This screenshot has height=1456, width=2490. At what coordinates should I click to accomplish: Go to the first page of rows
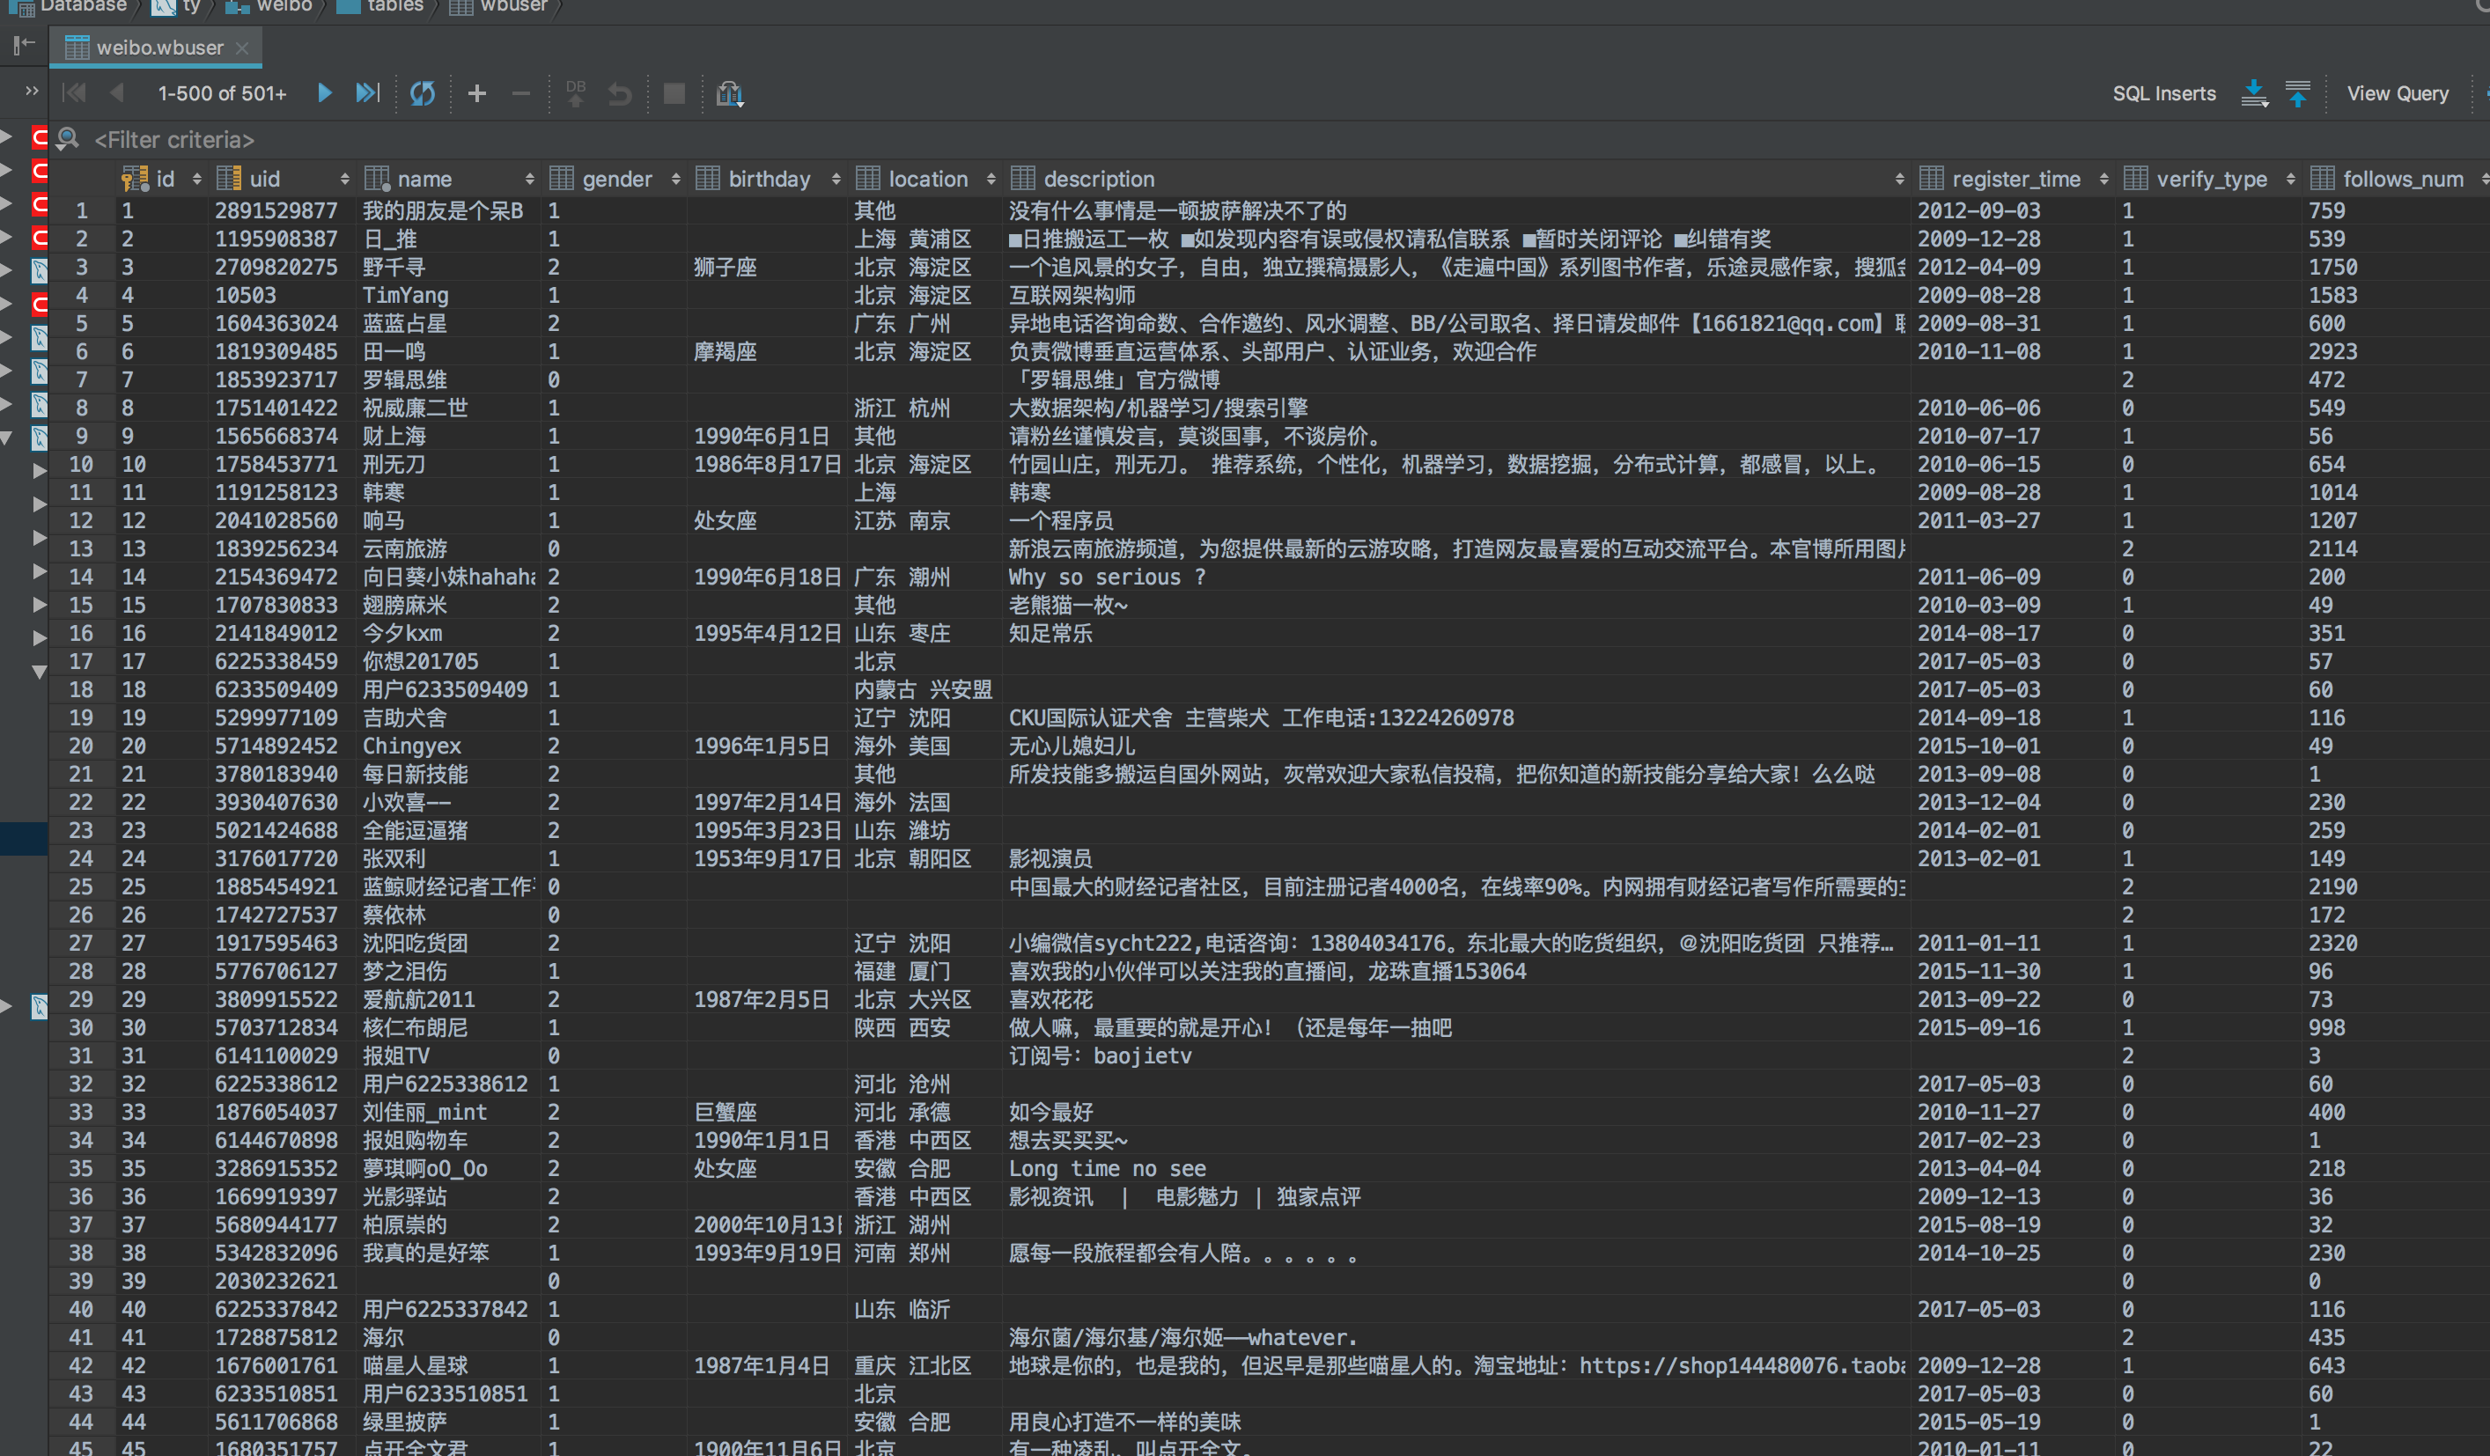pos(74,92)
